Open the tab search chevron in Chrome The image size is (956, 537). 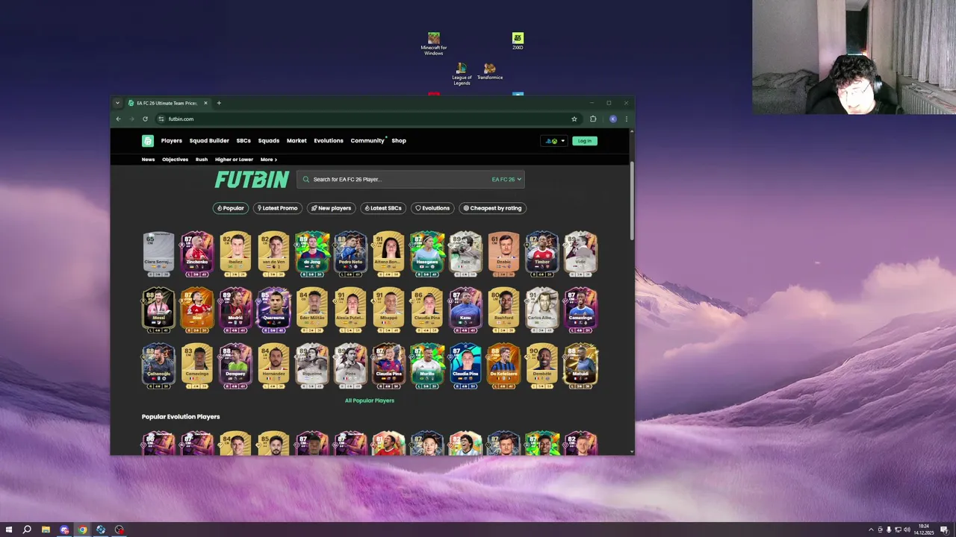coord(117,103)
